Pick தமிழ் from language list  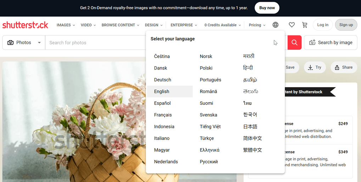[250, 80]
